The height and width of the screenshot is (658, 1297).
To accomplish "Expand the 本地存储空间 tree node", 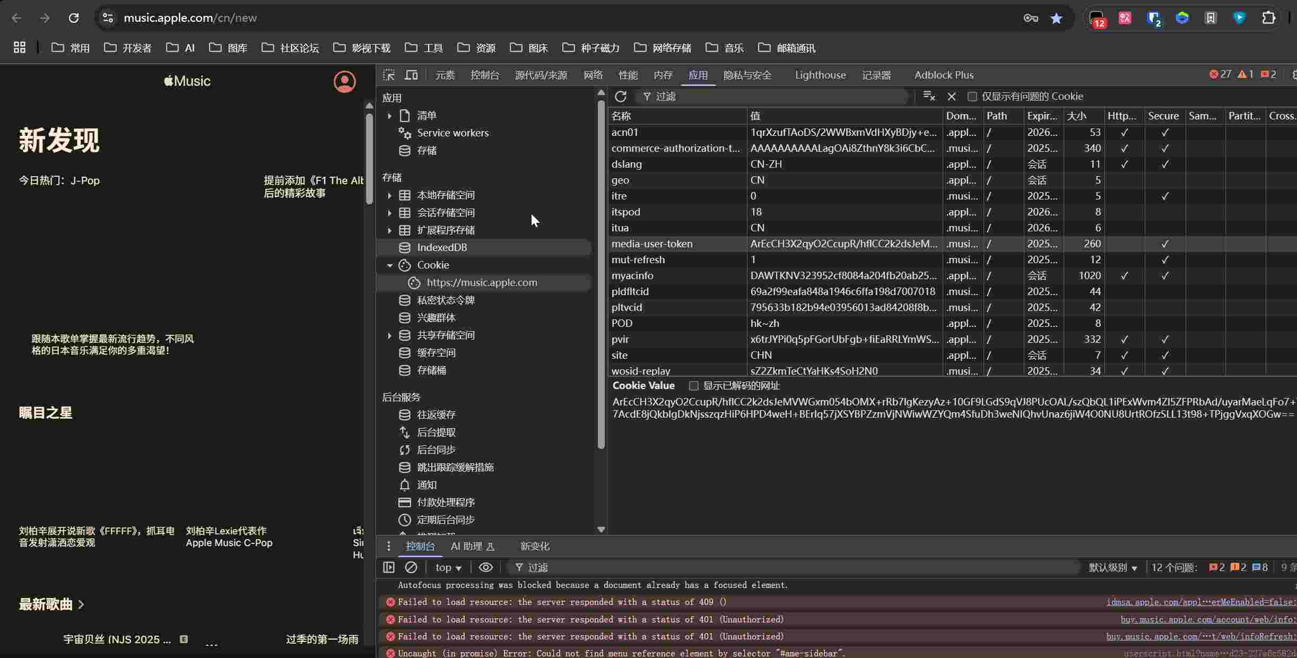I will pos(389,195).
